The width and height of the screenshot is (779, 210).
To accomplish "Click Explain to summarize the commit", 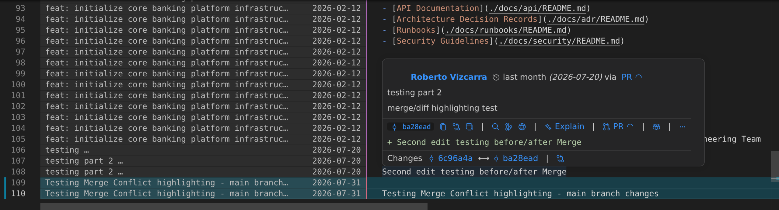I will point(565,127).
